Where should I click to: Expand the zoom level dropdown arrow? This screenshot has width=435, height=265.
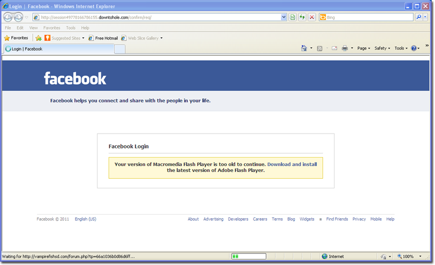tap(420, 257)
